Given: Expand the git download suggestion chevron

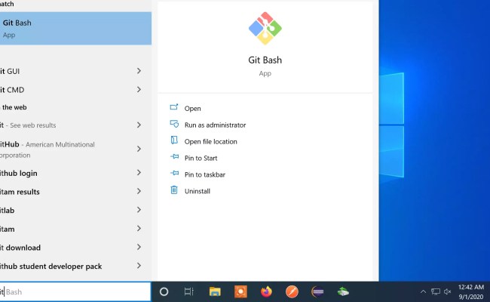Looking at the screenshot, I should click(x=139, y=247).
